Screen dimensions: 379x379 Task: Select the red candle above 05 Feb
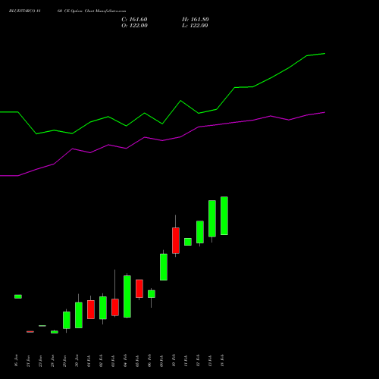[139, 289]
